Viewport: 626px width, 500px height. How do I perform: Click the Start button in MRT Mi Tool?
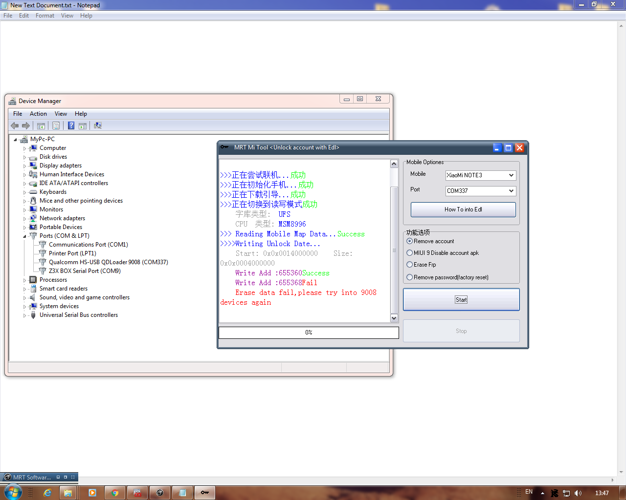(461, 299)
